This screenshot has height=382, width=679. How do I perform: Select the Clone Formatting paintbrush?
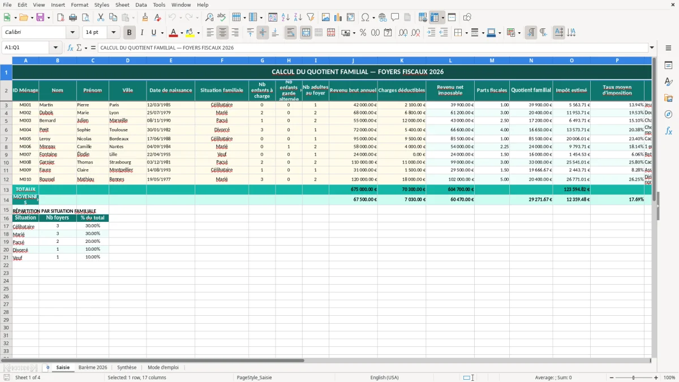tap(145, 18)
